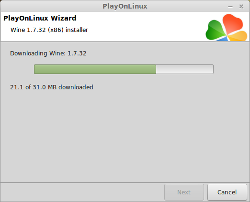Screen dimensions: 250x202
Task: Click the "PlayOnLinux Wizard" heading
Action: 40,18
